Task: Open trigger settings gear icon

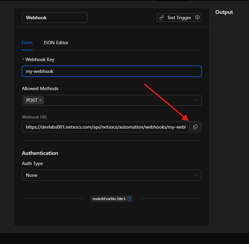Action: coord(198,18)
